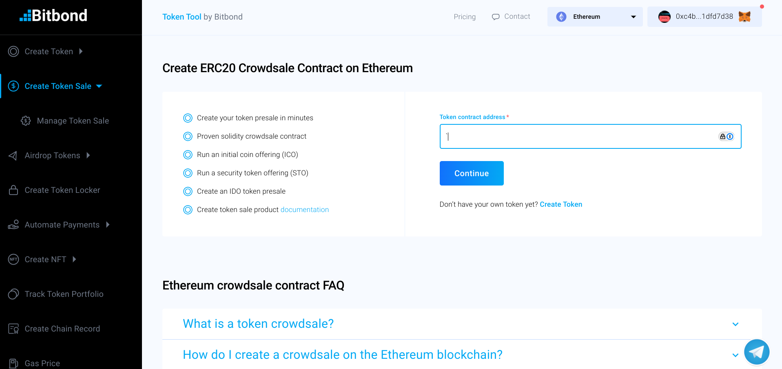The width and height of the screenshot is (782, 369).
Task: Open the token sale documentation link
Action: tap(304, 210)
